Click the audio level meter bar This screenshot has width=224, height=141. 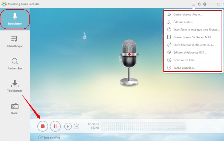pos(144,126)
